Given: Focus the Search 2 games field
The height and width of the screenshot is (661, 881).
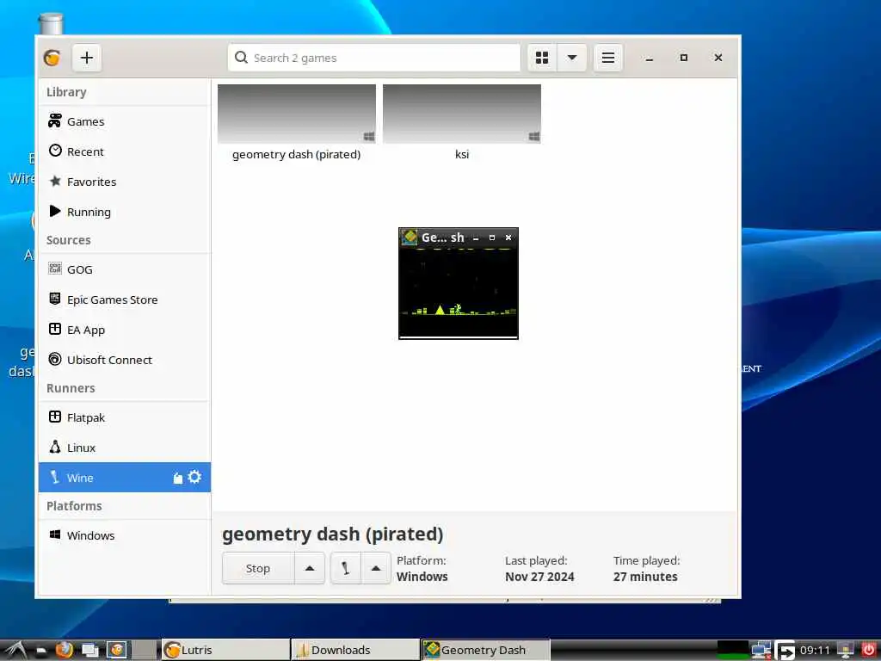Looking at the screenshot, I should coord(374,58).
